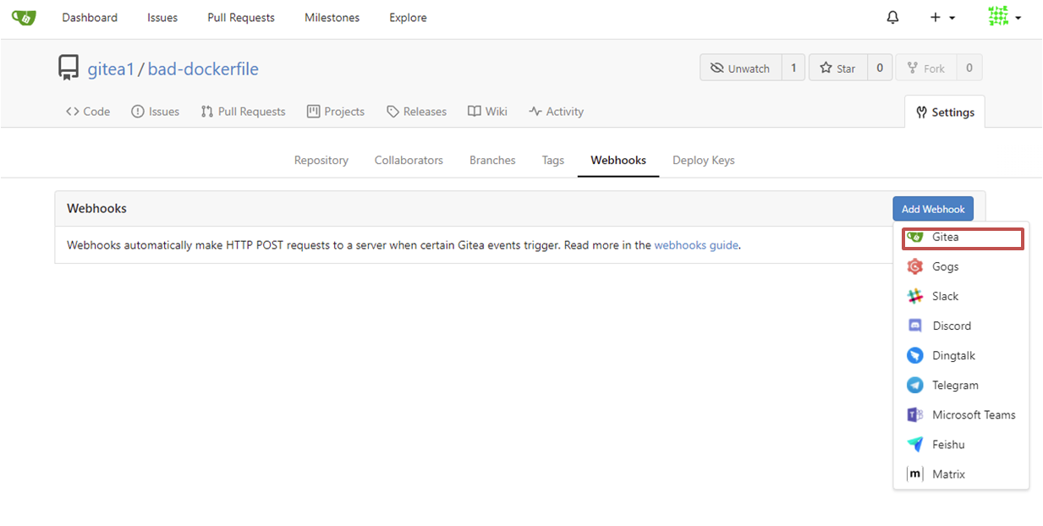This screenshot has width=1043, height=526.
Task: Click the repository icon beside gitea1
Action: (68, 68)
